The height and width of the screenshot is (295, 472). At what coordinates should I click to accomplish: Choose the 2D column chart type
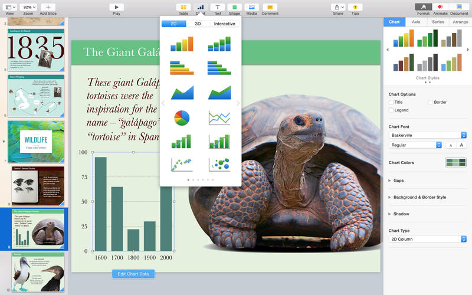[182, 44]
